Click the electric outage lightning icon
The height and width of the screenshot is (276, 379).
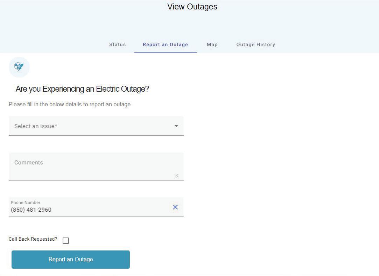click(x=19, y=67)
